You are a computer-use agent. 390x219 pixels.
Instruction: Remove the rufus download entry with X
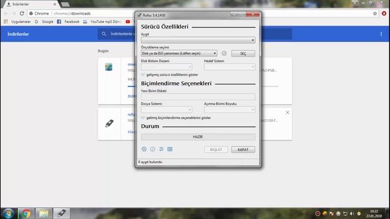pos(287,113)
